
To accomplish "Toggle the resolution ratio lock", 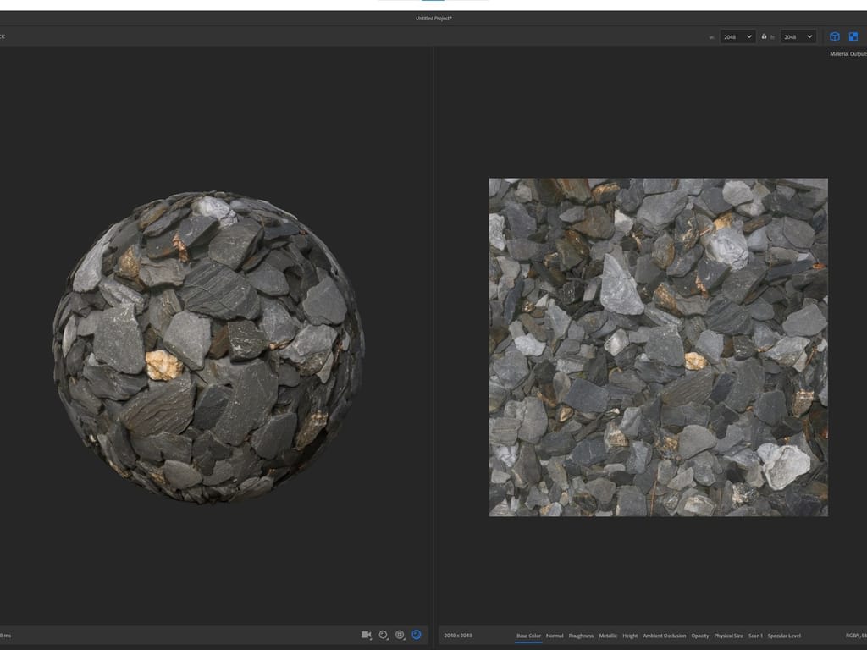I will click(764, 36).
